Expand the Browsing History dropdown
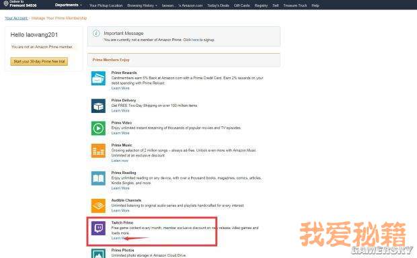 coord(142,5)
